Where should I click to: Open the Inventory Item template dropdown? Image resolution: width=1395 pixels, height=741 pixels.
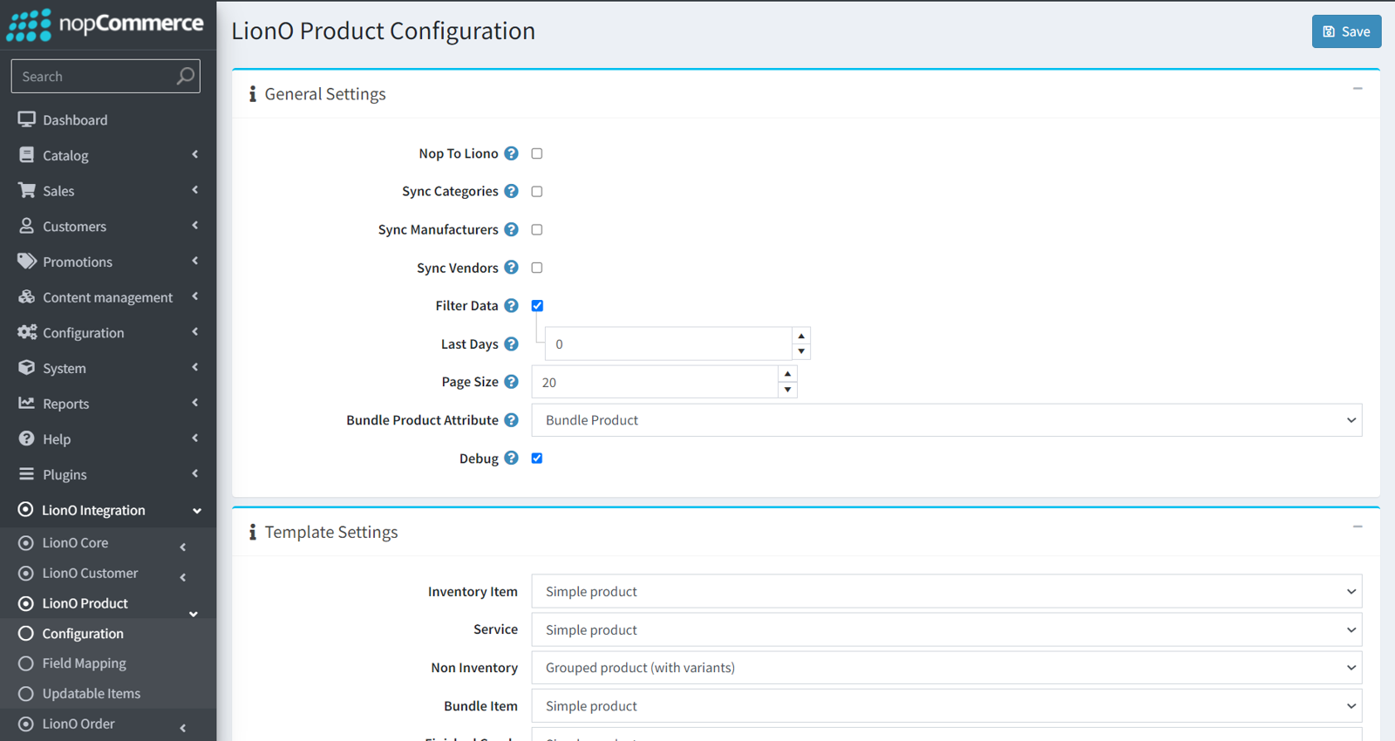[947, 591]
